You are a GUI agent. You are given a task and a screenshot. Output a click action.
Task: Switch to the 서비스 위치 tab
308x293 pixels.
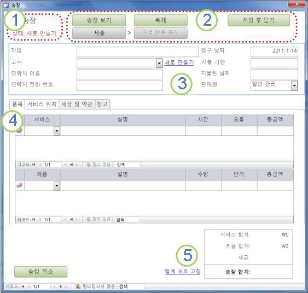pyautogui.click(x=42, y=104)
